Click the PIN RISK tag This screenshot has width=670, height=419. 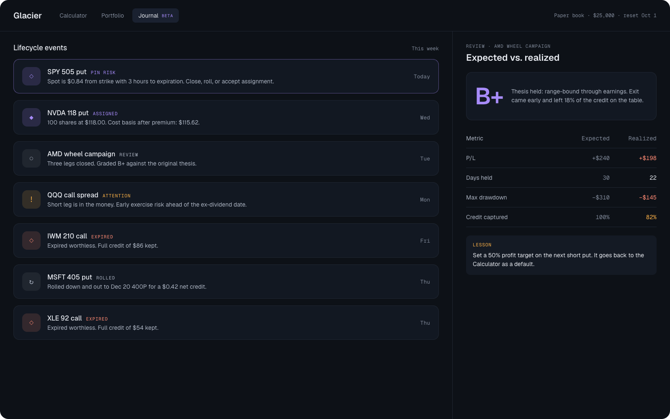pyautogui.click(x=103, y=72)
